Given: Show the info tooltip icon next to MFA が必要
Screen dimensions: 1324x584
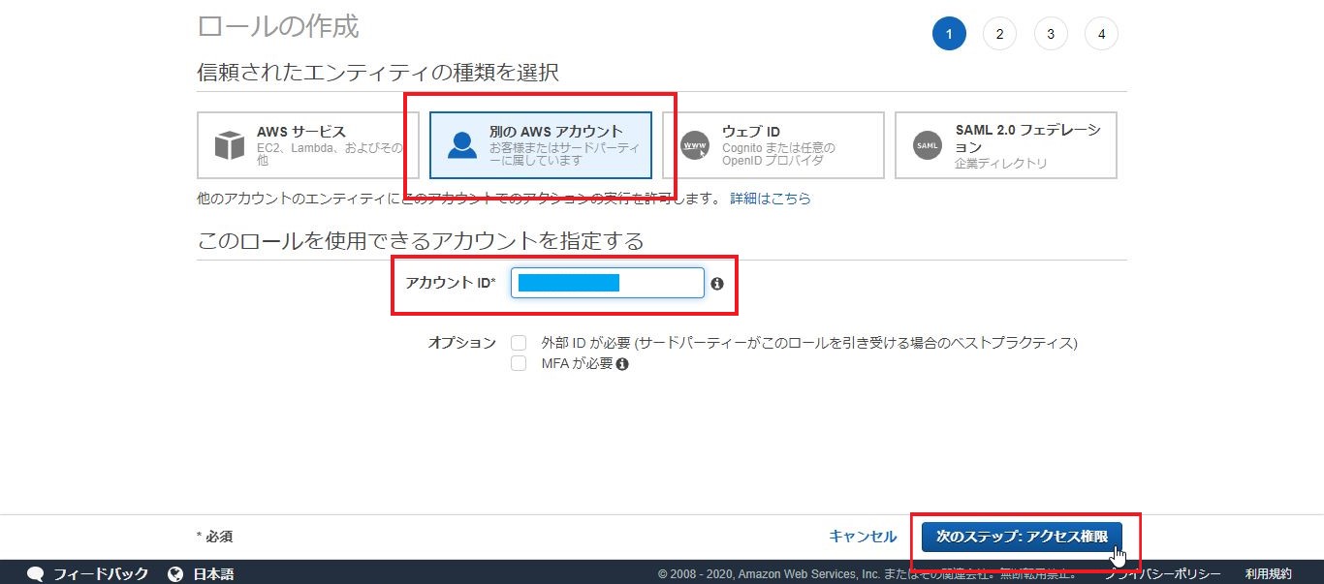Looking at the screenshot, I should (x=622, y=364).
